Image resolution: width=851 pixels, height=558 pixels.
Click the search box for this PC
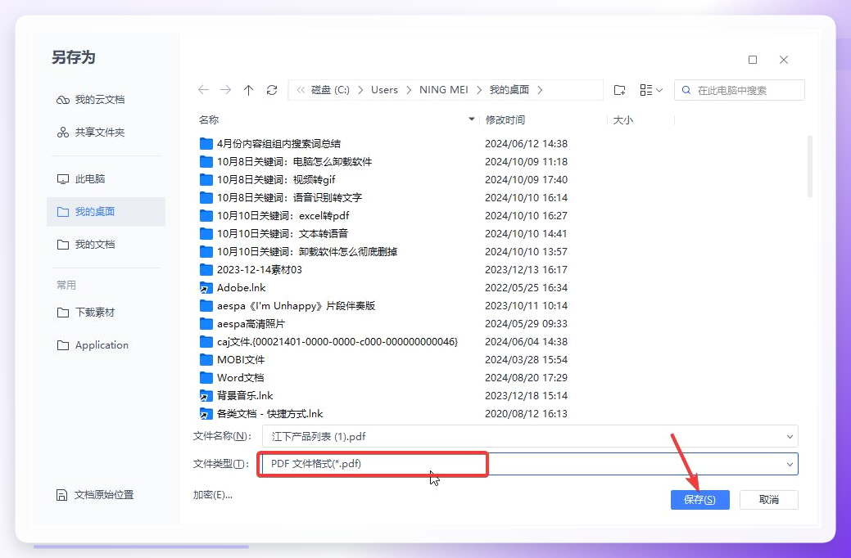(x=739, y=90)
